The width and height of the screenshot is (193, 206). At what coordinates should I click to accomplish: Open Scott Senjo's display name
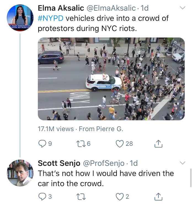point(59,163)
